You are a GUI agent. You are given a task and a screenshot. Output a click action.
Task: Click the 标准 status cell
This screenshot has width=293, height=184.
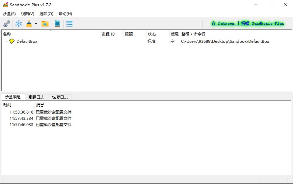[151, 41]
